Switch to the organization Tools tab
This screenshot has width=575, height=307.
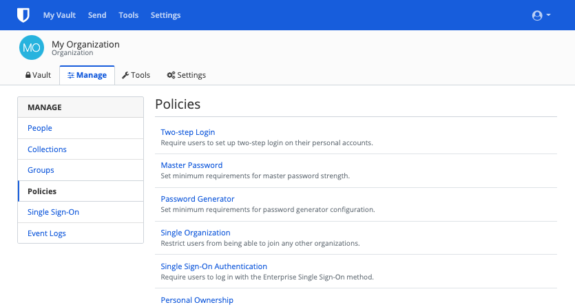(136, 75)
